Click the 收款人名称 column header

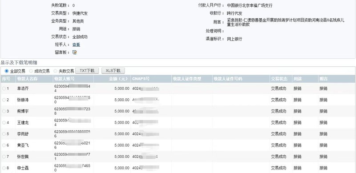[x=27, y=79]
